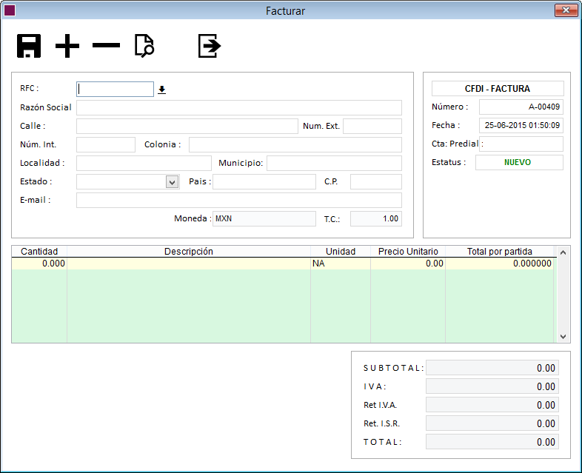Click the Calle text field
The height and width of the screenshot is (473, 582).
(x=187, y=126)
